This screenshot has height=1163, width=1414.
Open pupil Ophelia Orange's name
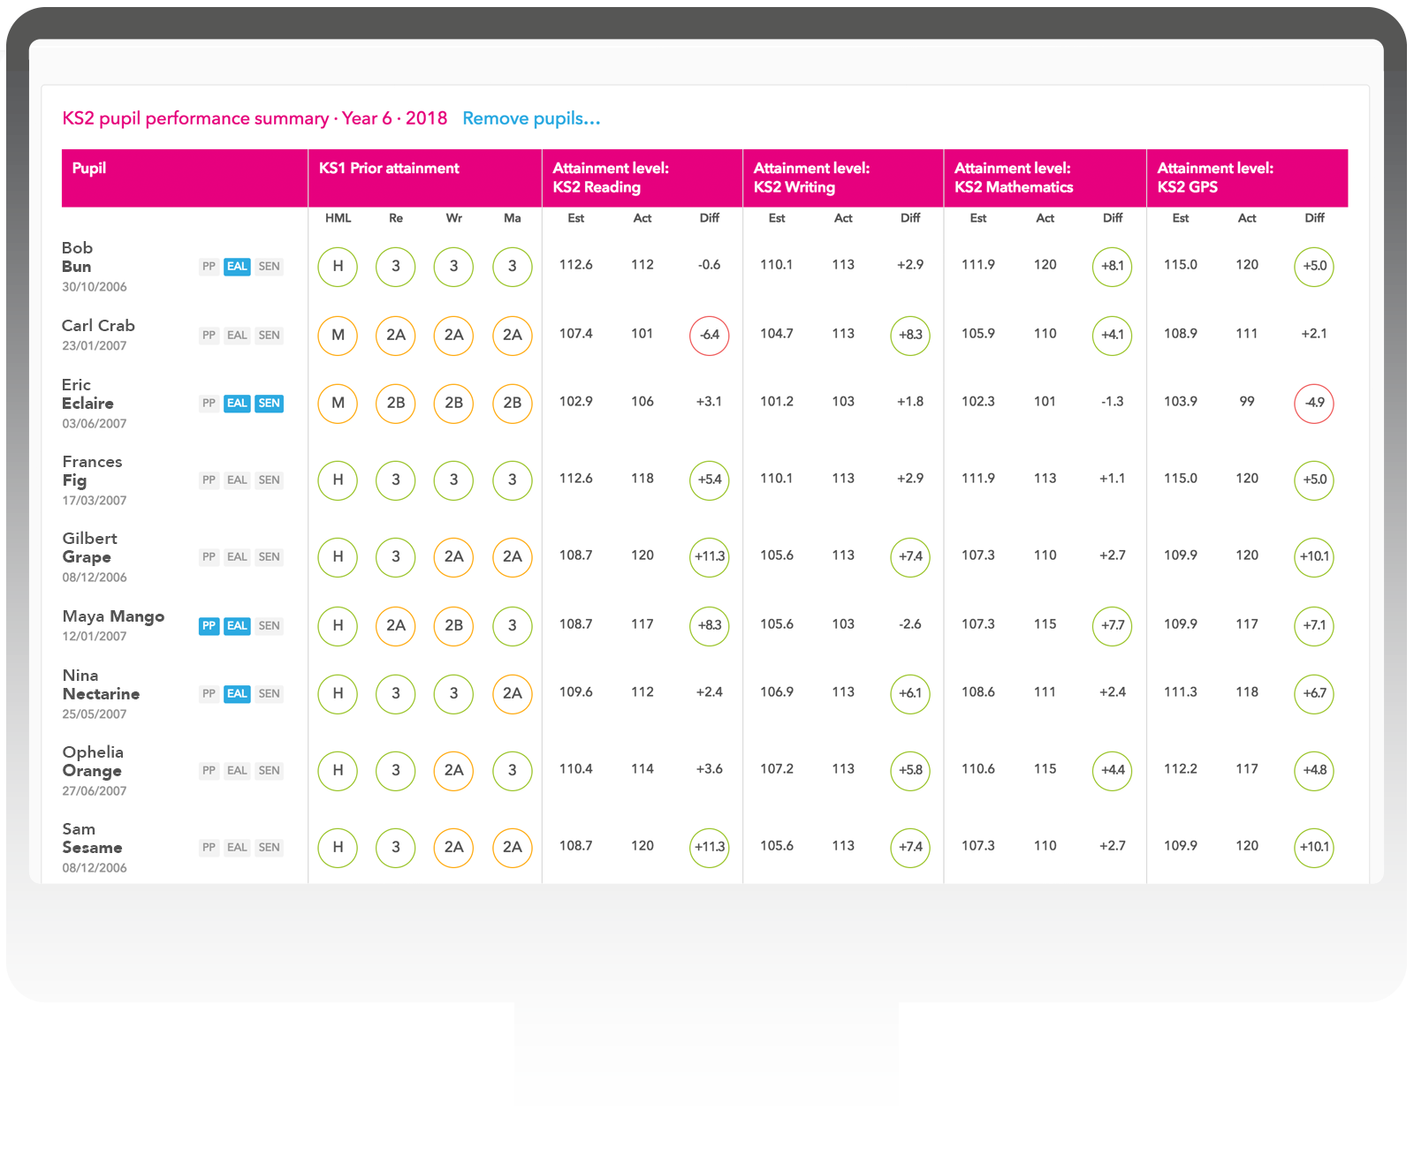(x=93, y=761)
